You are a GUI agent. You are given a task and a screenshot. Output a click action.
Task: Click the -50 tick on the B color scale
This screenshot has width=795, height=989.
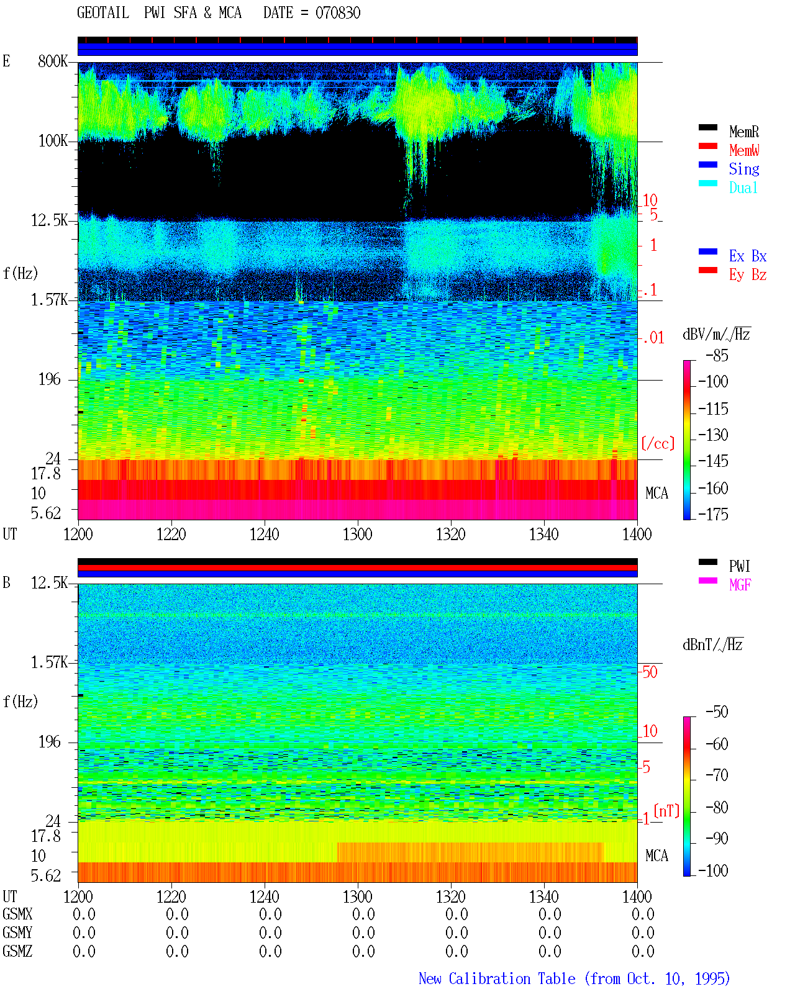[717, 711]
